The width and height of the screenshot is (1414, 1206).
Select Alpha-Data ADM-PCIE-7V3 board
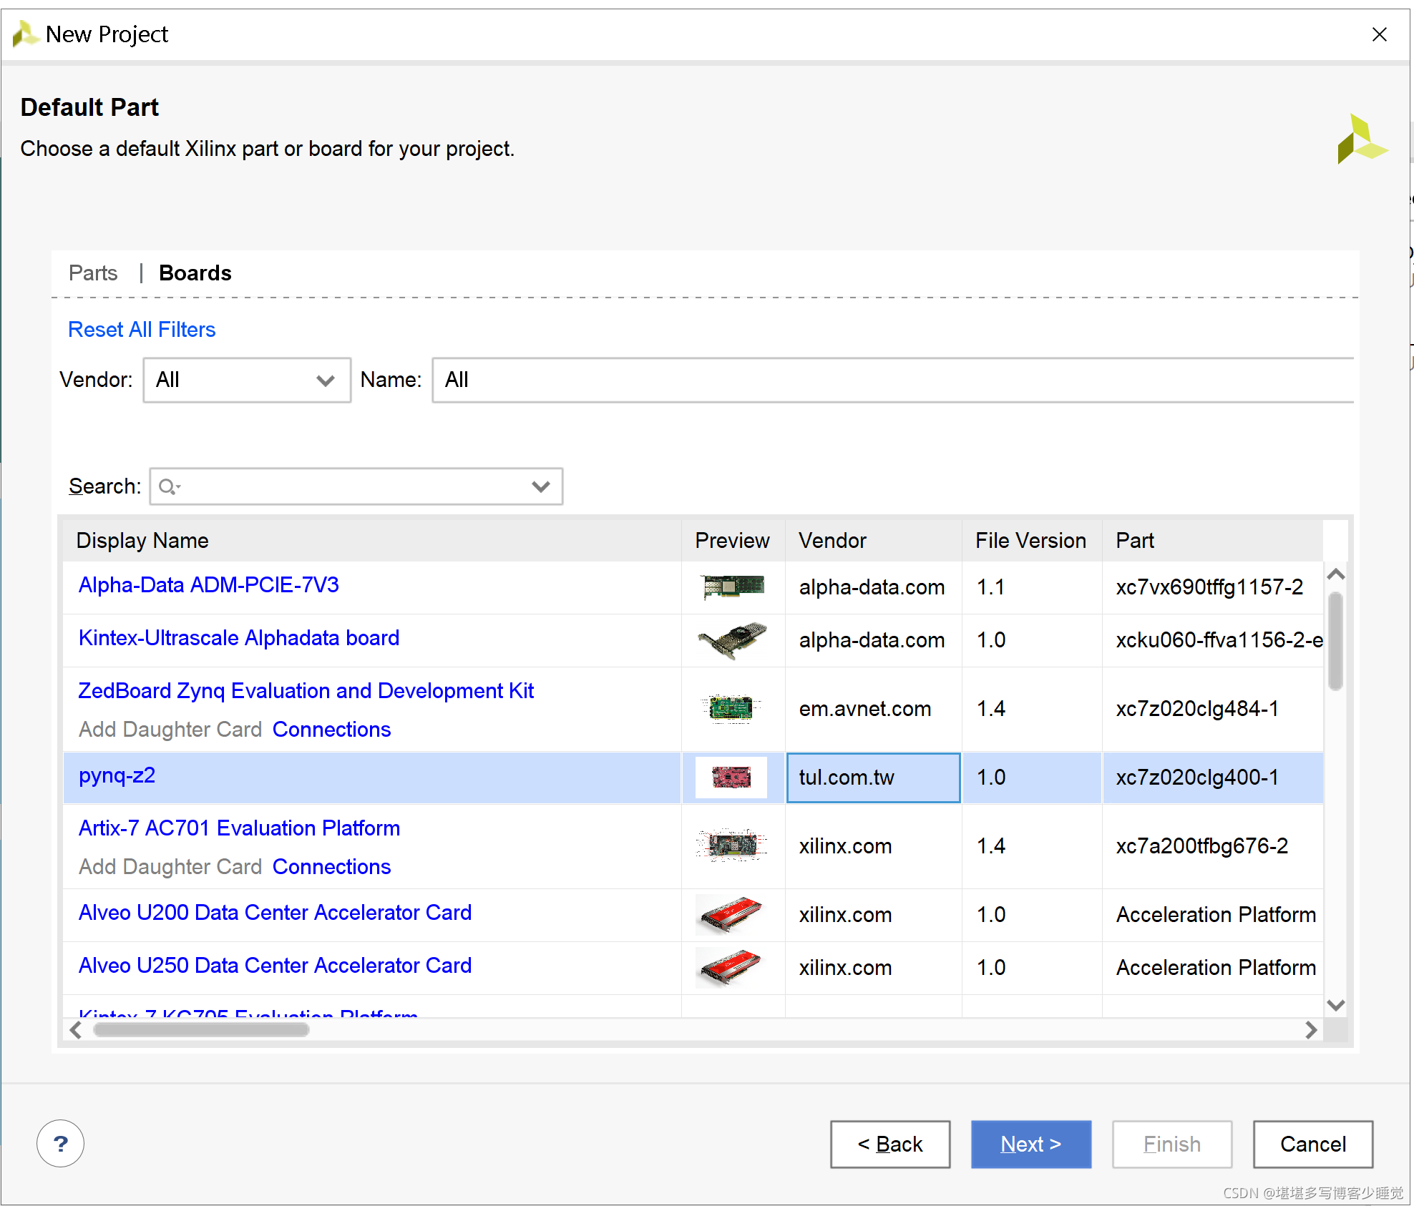208,585
